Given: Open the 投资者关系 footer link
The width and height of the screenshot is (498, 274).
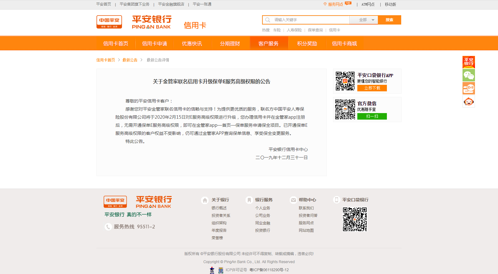Looking at the screenshot, I should [221, 216].
